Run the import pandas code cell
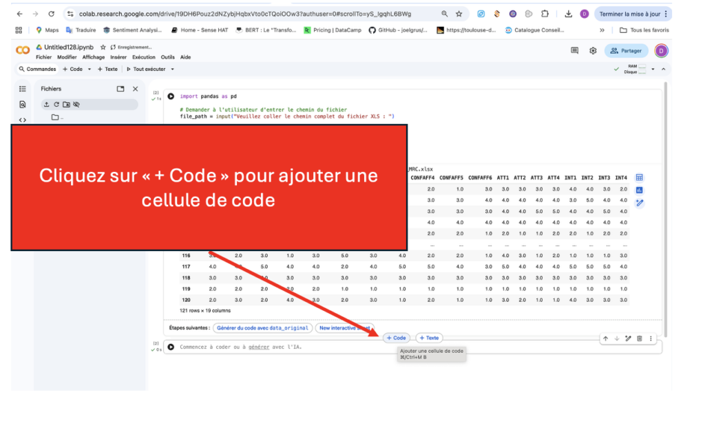 point(171,97)
